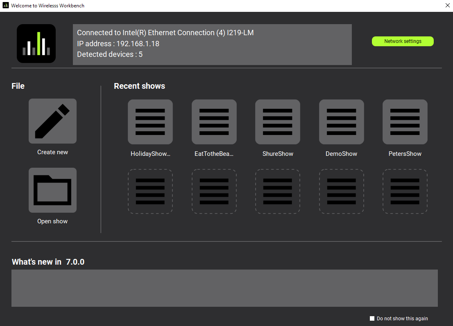
Task: Open the HolidayShow document icon
Action: click(150, 121)
